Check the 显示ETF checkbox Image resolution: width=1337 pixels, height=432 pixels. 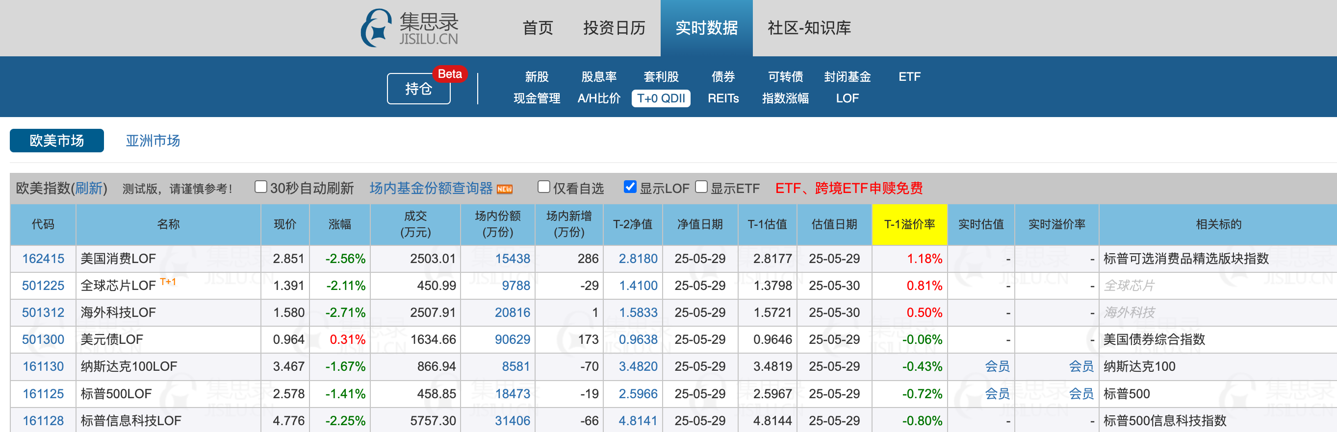coord(701,187)
